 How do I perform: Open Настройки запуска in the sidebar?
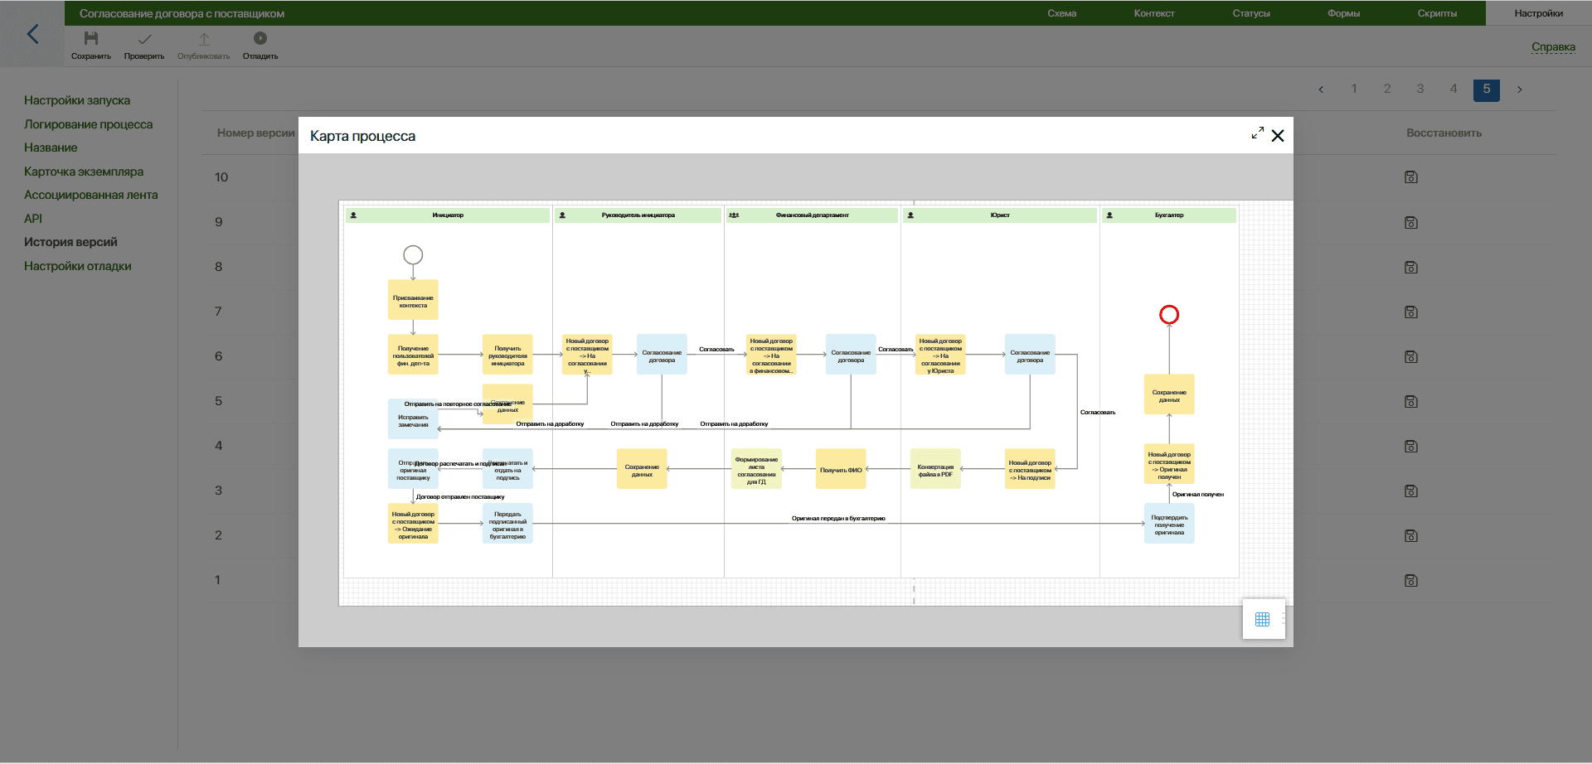click(77, 100)
